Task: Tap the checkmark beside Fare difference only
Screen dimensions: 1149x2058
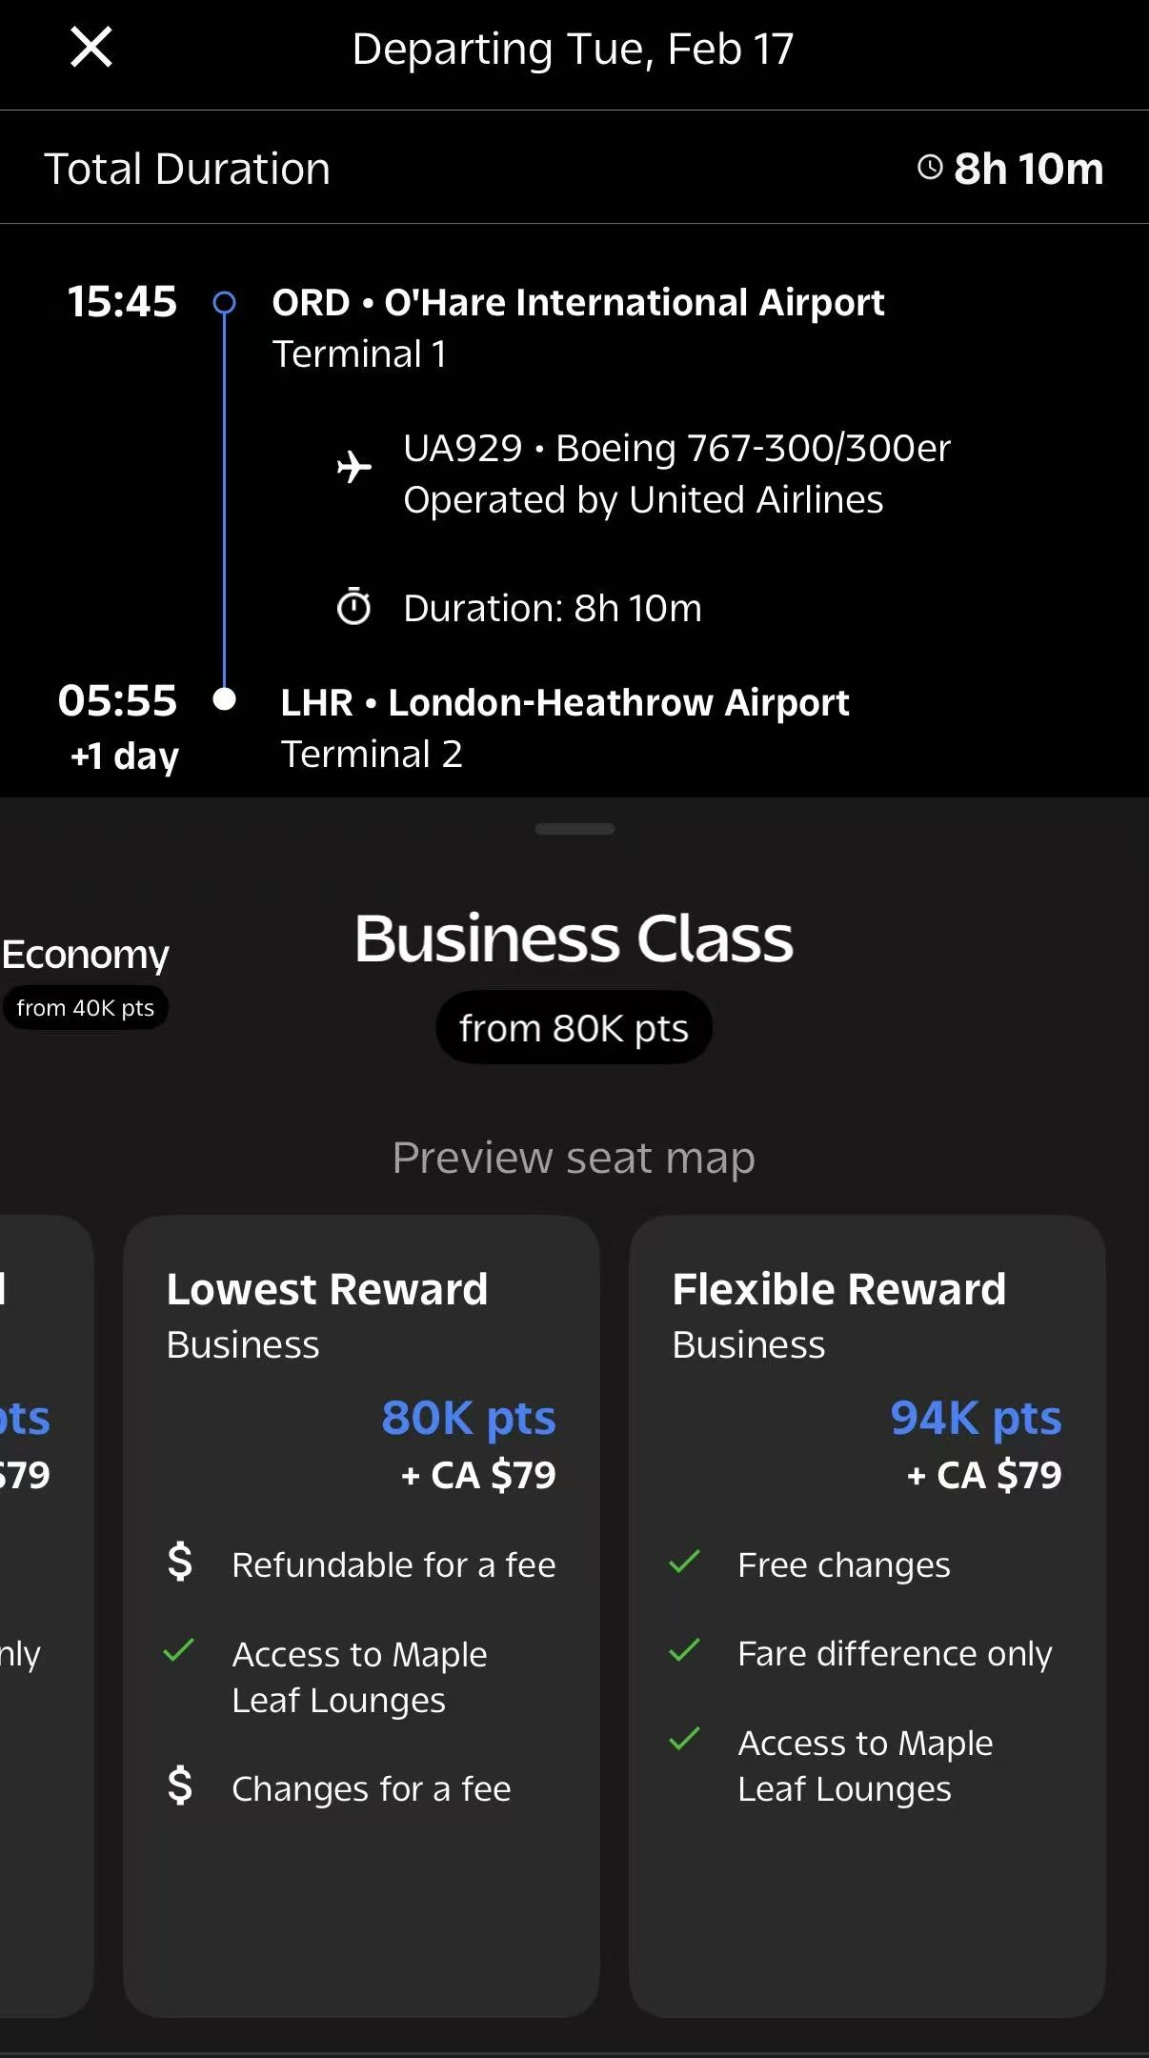Action: [684, 1651]
